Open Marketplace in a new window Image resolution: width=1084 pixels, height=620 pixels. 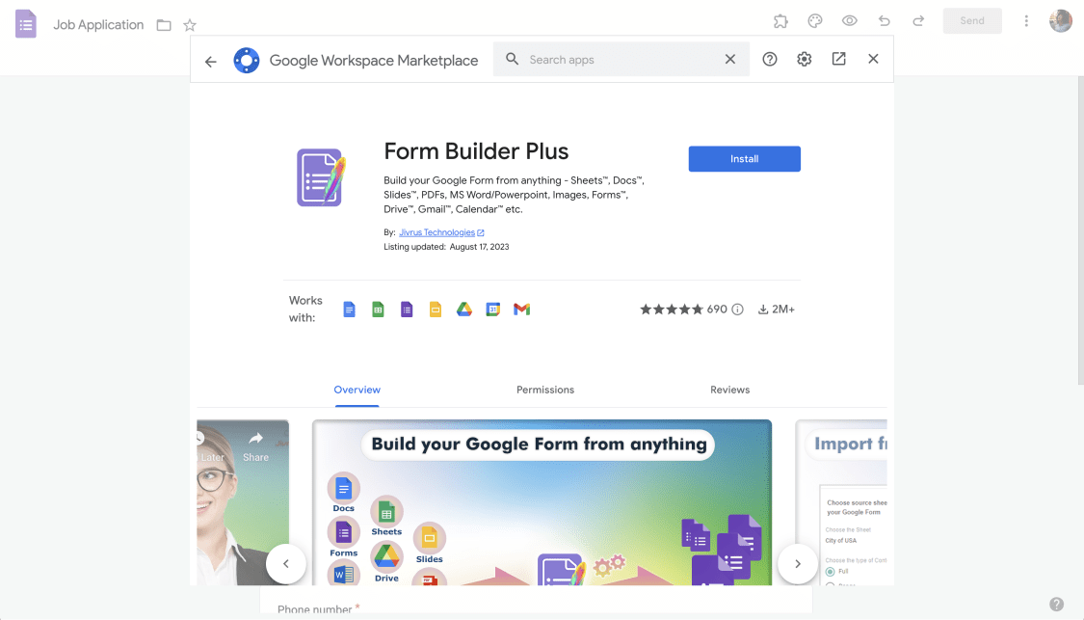click(x=838, y=59)
